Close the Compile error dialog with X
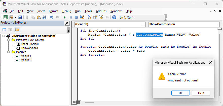 point(211,63)
